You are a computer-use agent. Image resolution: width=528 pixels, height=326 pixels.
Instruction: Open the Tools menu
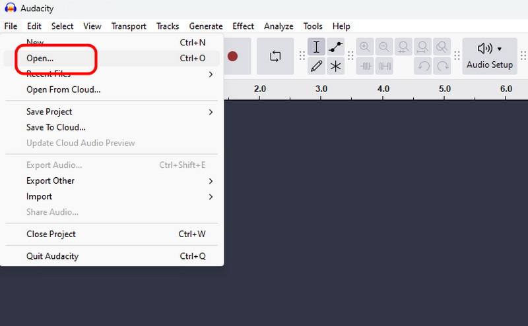(313, 26)
